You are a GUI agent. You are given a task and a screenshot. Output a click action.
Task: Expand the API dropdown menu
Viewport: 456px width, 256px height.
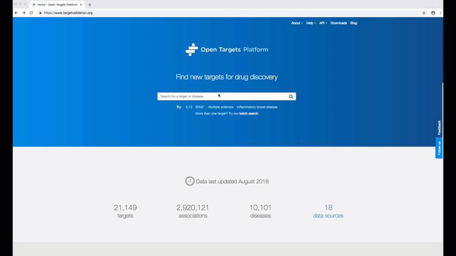coord(323,23)
